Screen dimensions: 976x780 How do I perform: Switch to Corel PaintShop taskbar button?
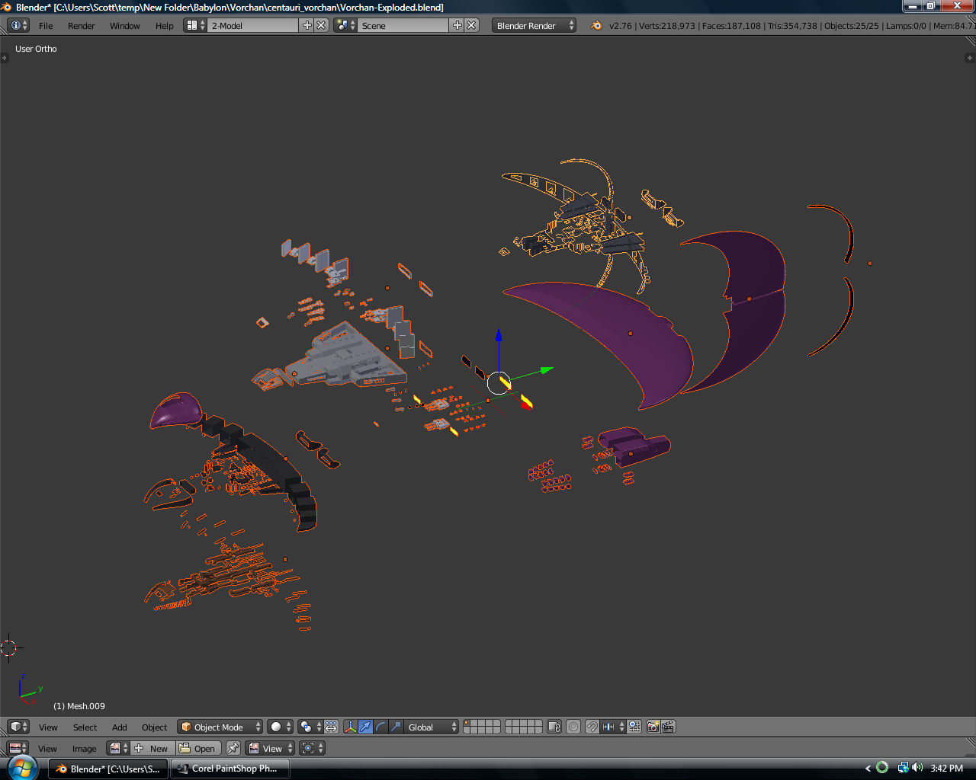pos(230,769)
